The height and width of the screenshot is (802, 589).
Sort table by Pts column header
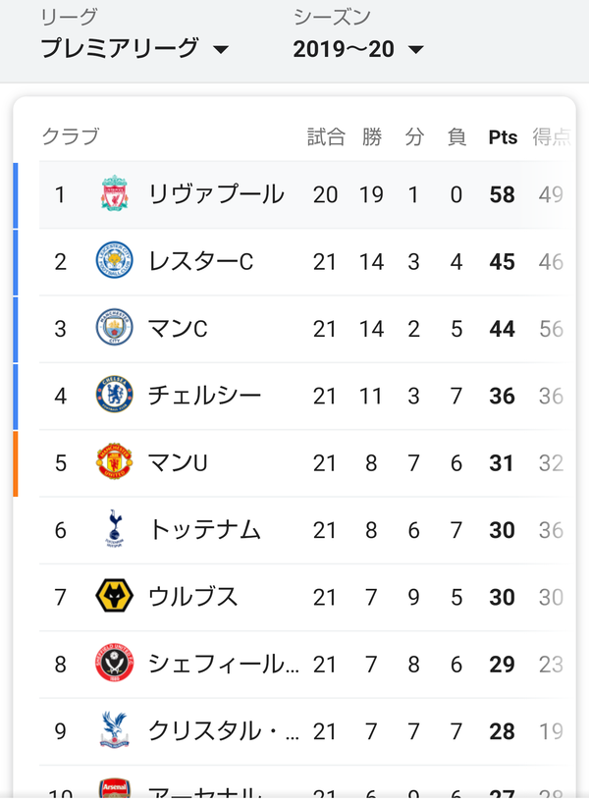[x=503, y=137]
